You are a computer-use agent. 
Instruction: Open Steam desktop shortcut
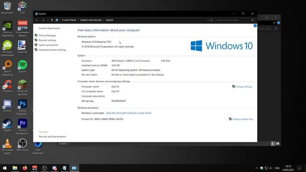(x=8, y=125)
